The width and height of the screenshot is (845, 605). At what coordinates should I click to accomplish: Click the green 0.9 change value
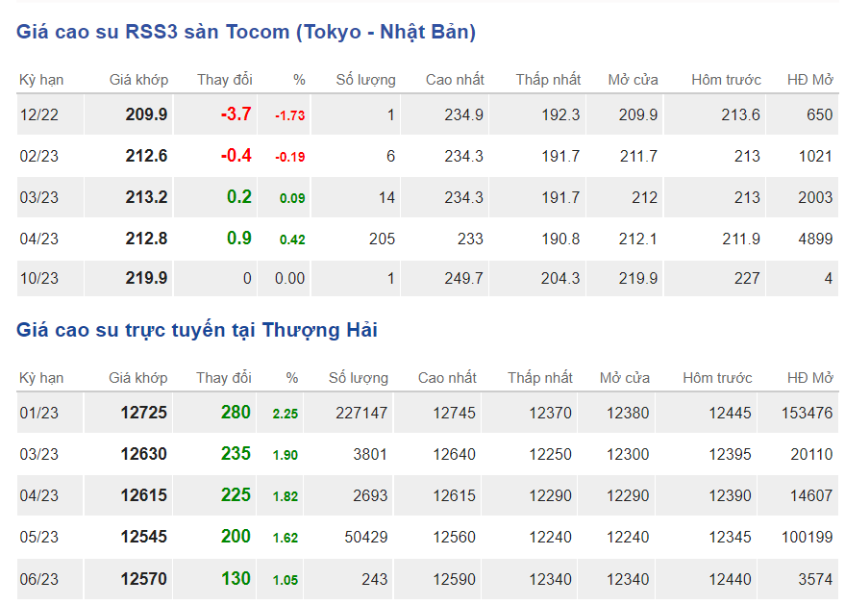(239, 238)
